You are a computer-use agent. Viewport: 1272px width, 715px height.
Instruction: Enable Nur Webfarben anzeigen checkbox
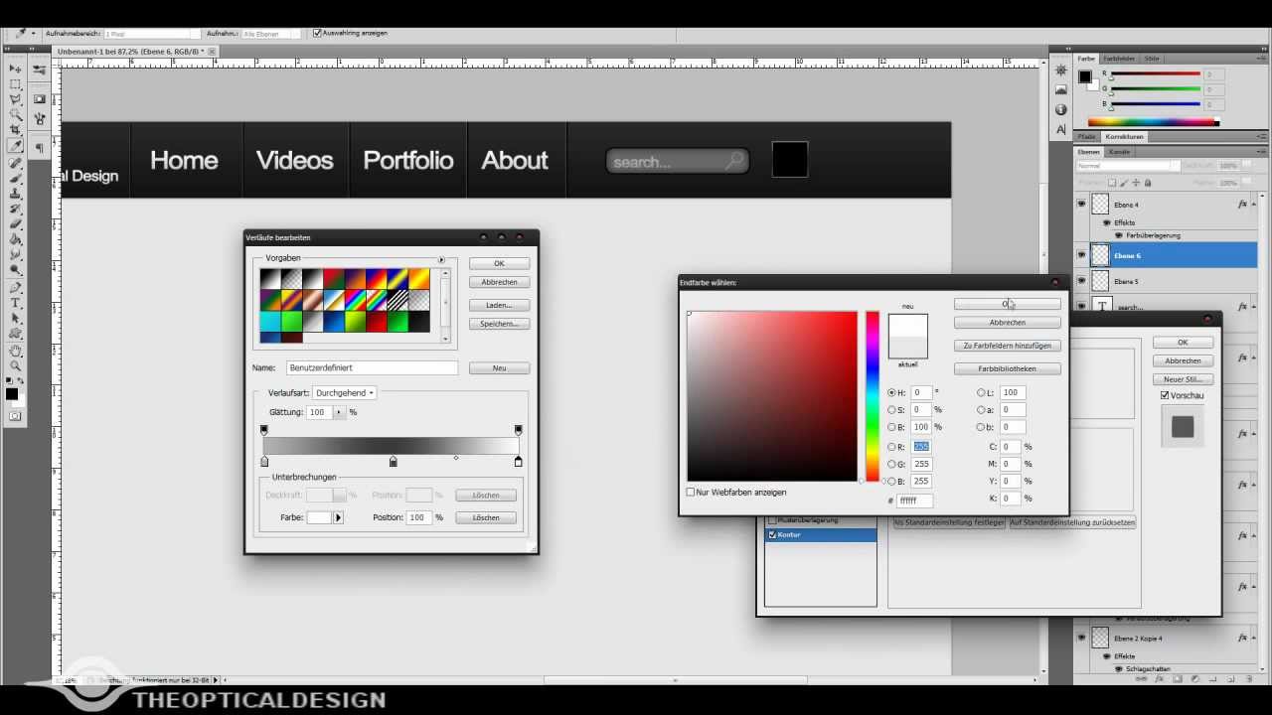point(691,492)
